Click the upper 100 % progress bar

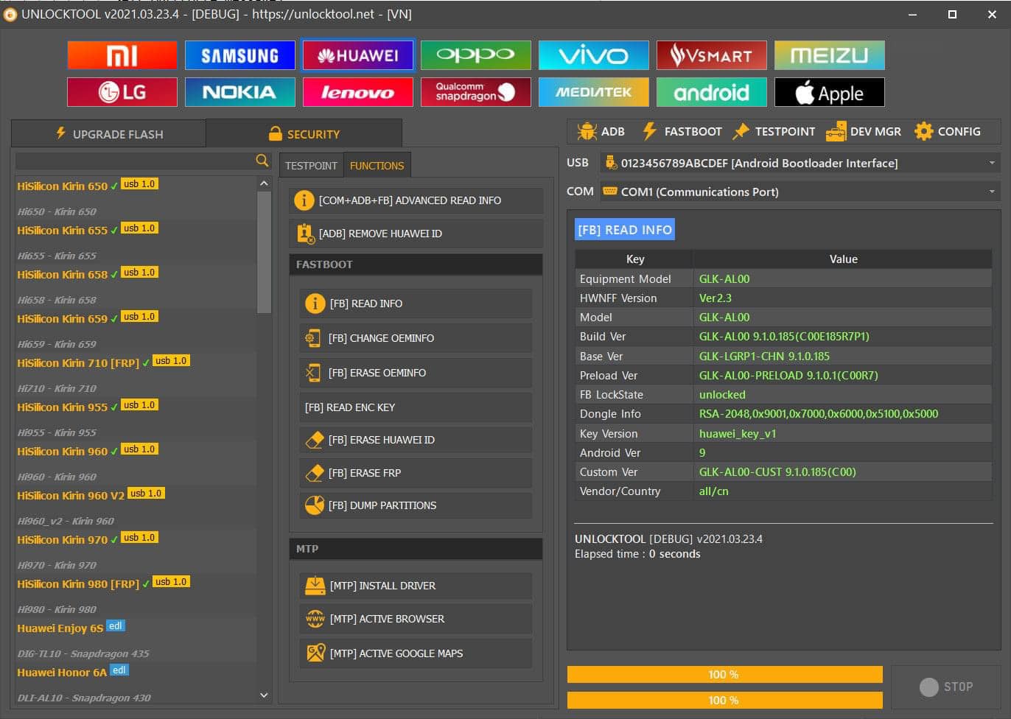pyautogui.click(x=724, y=675)
